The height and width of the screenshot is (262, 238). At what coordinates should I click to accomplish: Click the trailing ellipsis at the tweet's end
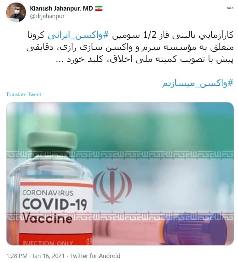click(x=59, y=60)
